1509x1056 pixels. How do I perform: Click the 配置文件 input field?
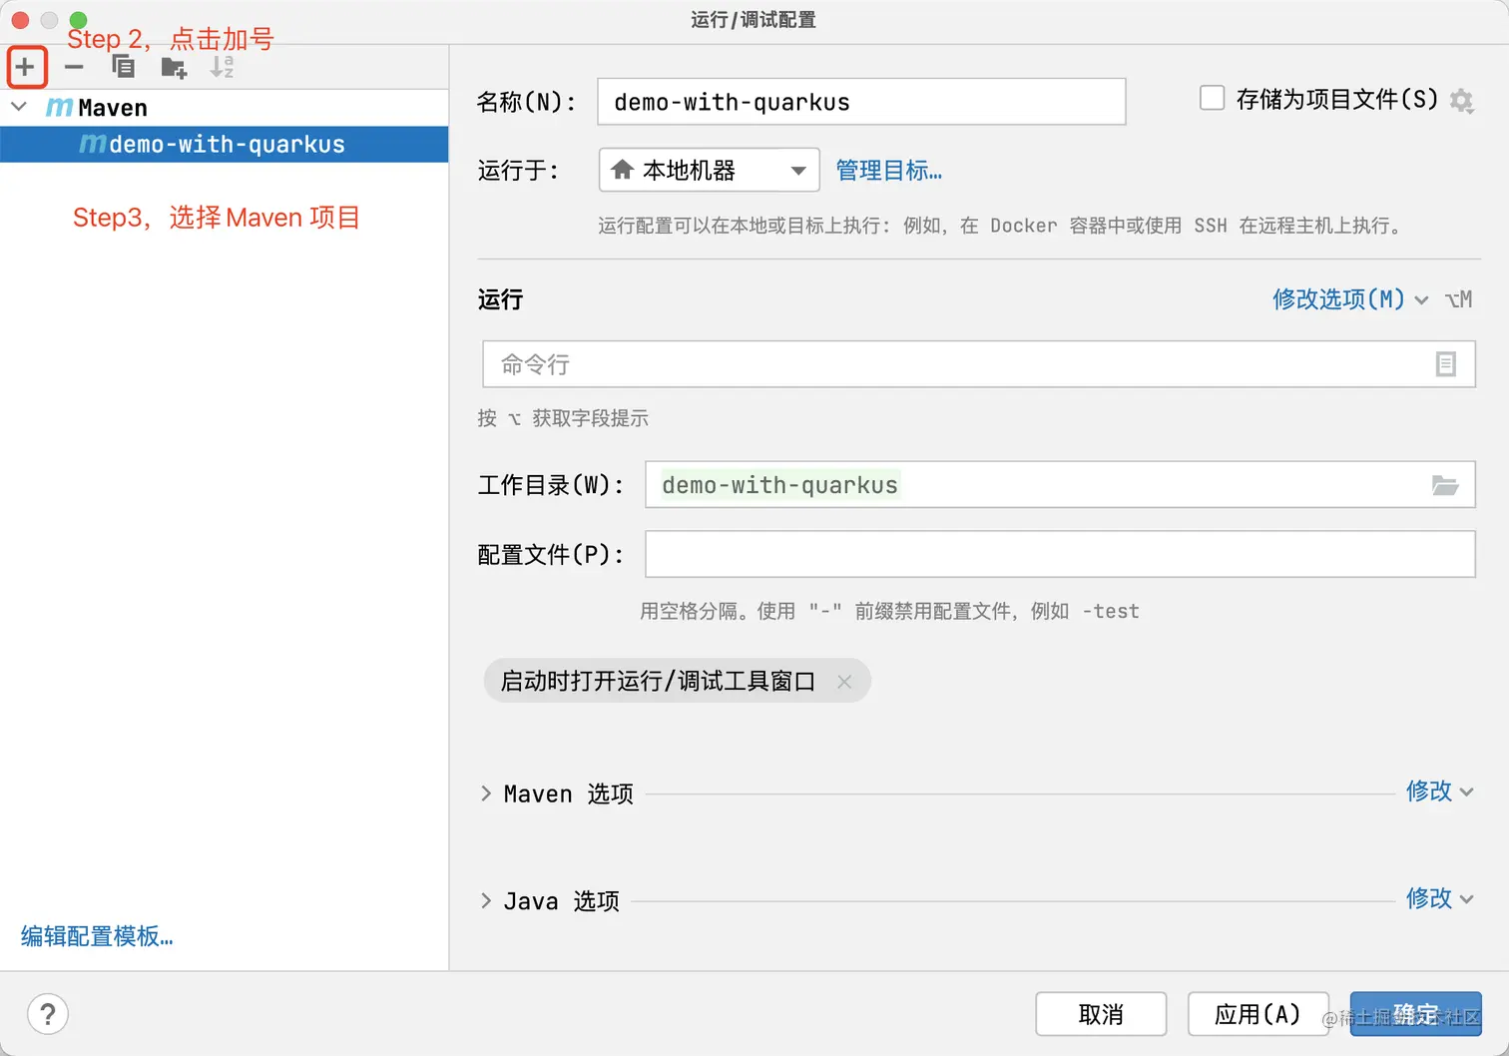(x=1060, y=554)
